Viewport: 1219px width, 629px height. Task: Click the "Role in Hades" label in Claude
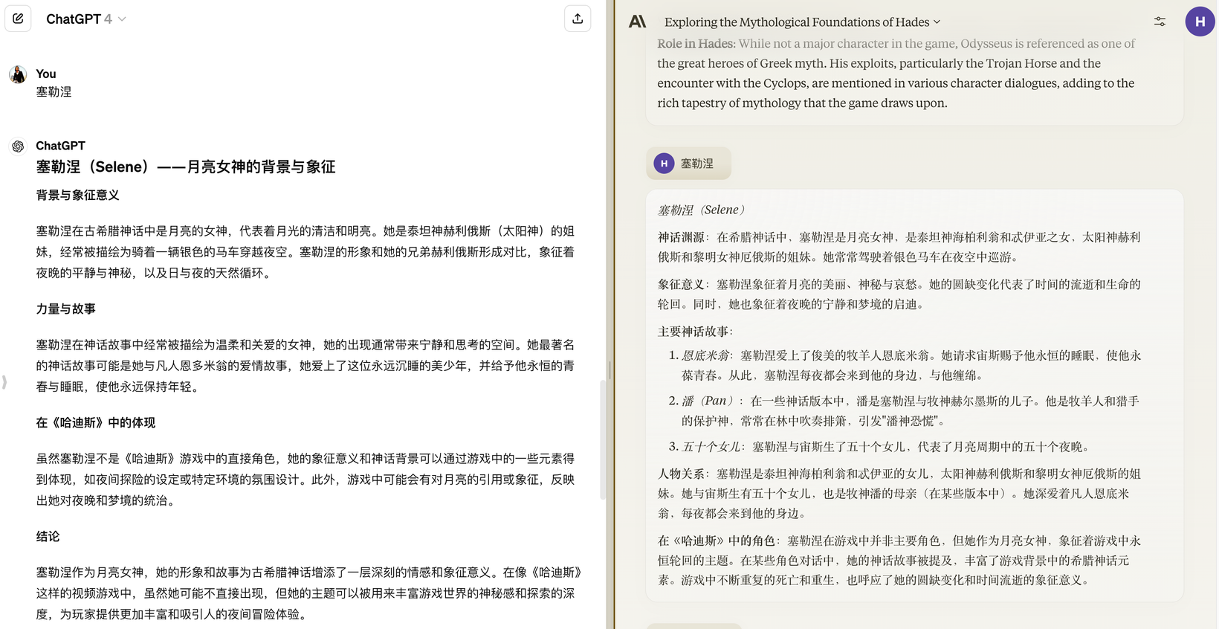(696, 44)
